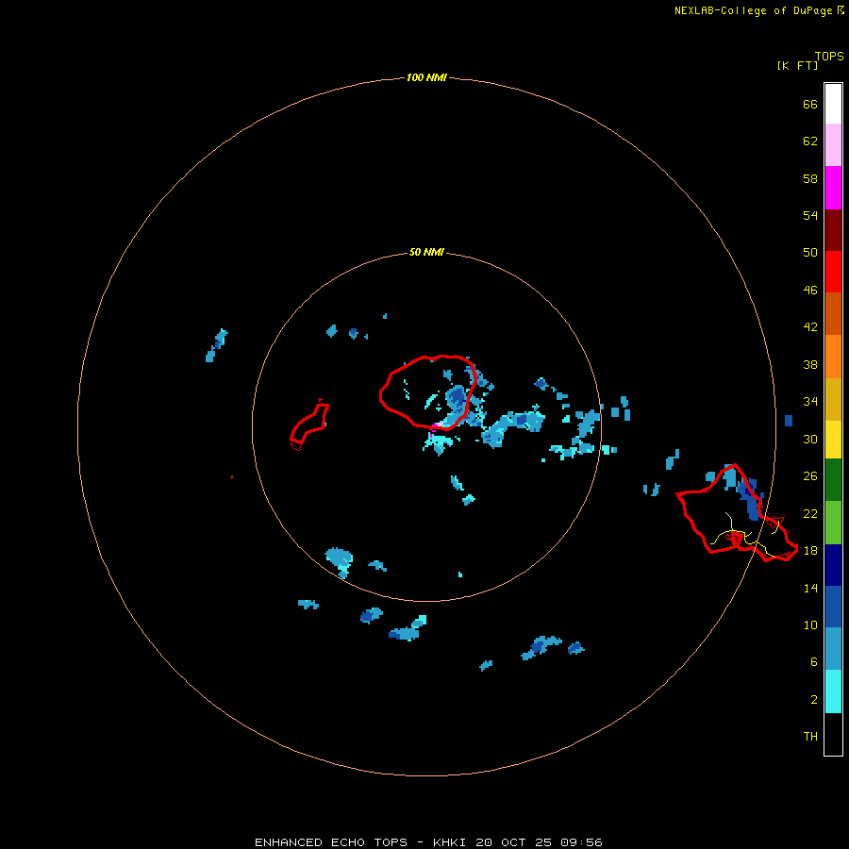Click the white 66 kft color swatch
This screenshot has width=849, height=849.
(833, 104)
